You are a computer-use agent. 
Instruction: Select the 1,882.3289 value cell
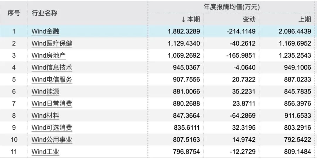tap(184, 31)
